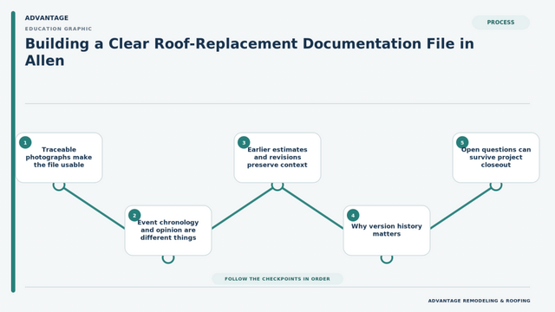This screenshot has height=312, width=555.
Task: Click the 'ADVANTAGE REMODELING & ROOFING' footer text
Action: (480, 301)
